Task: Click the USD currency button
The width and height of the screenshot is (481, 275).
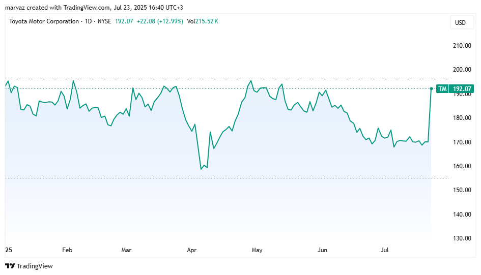Action: pos(462,23)
